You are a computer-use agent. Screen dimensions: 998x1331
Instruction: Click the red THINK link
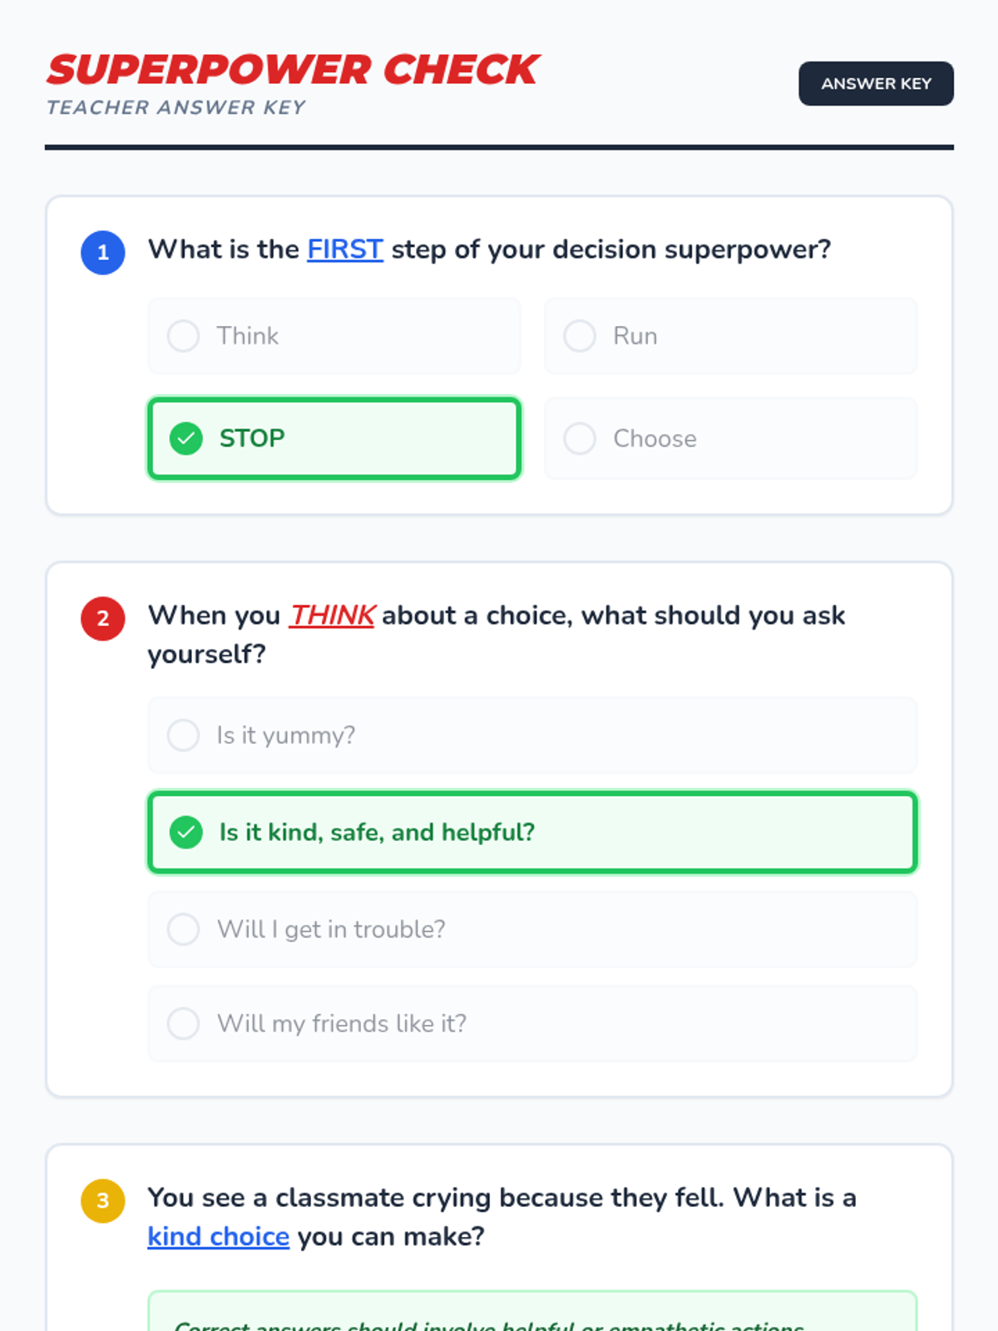click(331, 616)
